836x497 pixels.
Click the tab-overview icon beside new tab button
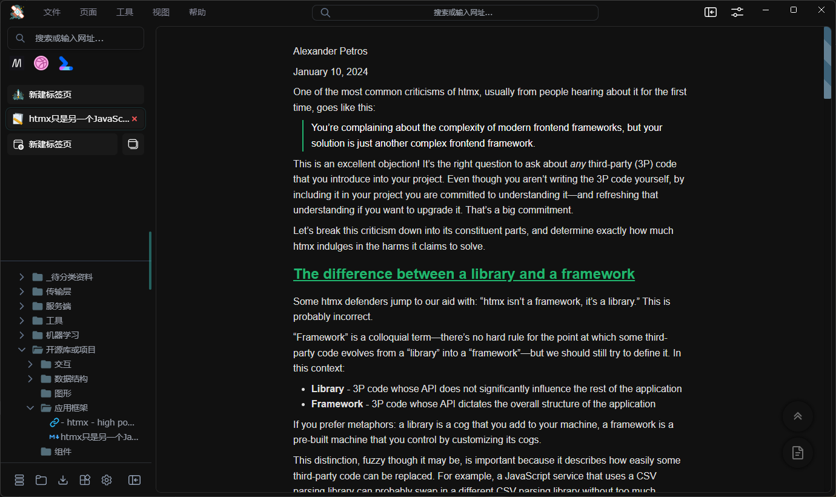point(133,144)
